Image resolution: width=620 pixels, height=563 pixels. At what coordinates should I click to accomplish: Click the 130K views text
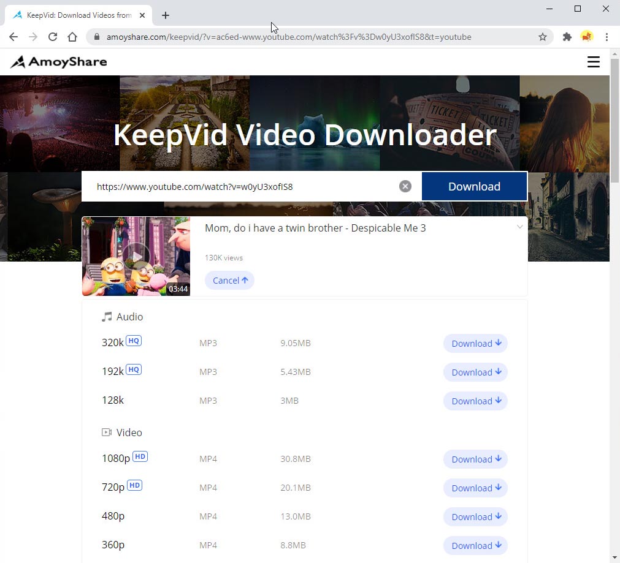pyautogui.click(x=224, y=257)
